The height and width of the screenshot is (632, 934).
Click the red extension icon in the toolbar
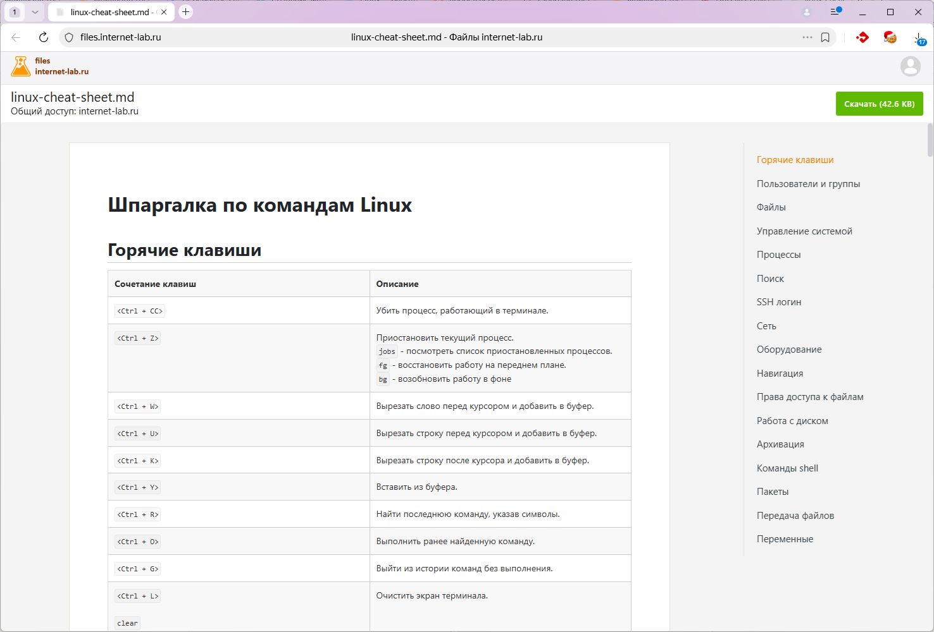862,37
